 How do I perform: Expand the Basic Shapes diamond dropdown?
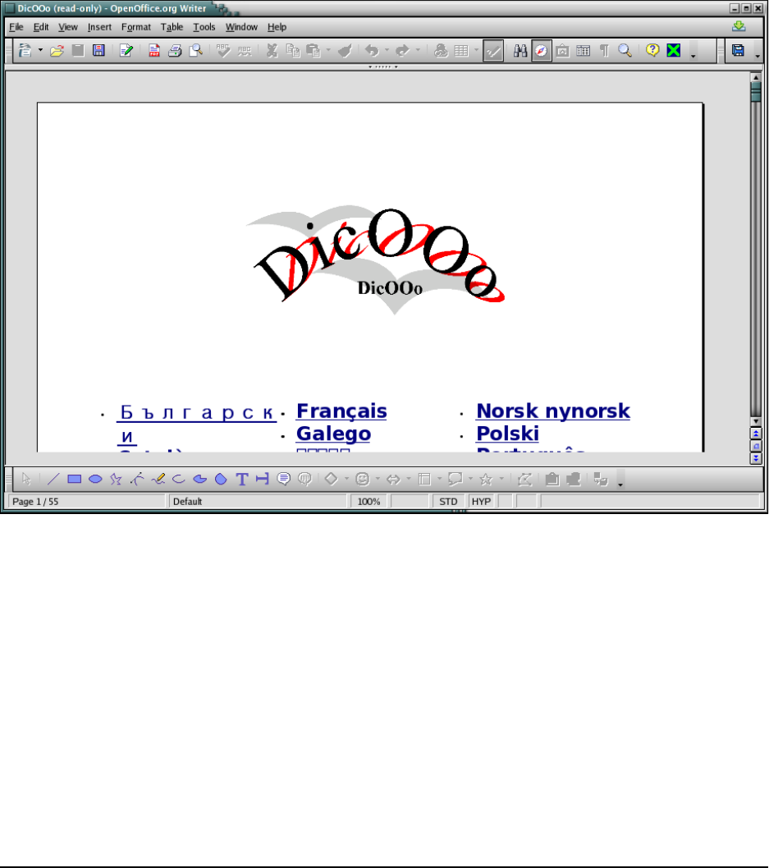point(347,480)
